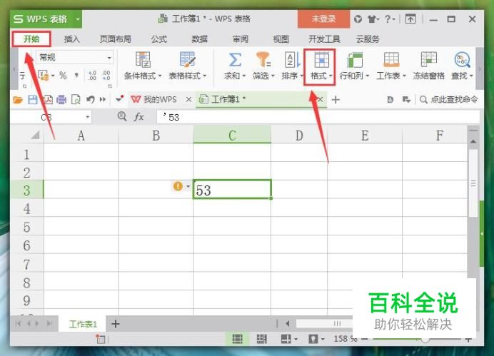
Task: Open the 插入 ribbon tab
Action: click(x=72, y=39)
